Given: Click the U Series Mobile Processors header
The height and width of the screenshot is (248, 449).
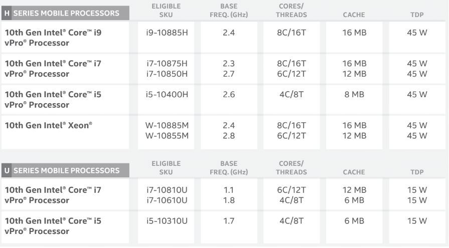Looking at the screenshot, I should [x=63, y=170].
